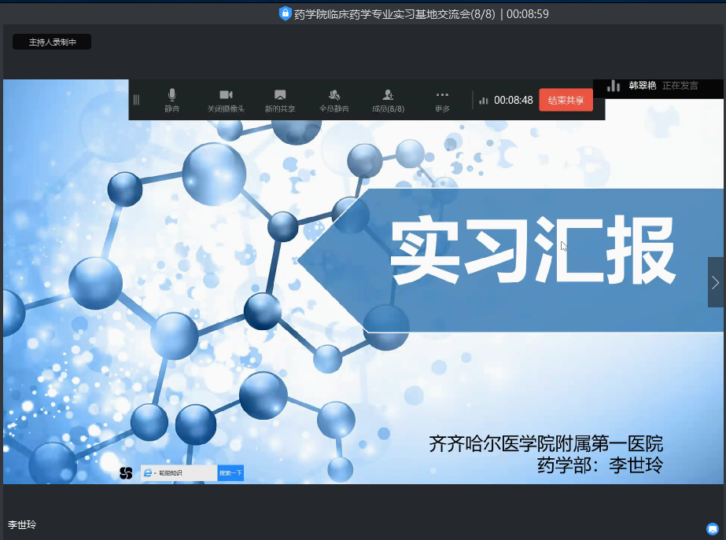The width and height of the screenshot is (726, 540).
Task: Open the More (更多) options menu
Action: (x=442, y=100)
